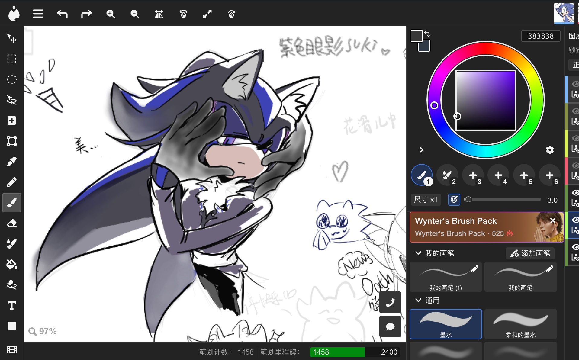
Task: Collapse the 我的画笔 section
Action: click(418, 253)
